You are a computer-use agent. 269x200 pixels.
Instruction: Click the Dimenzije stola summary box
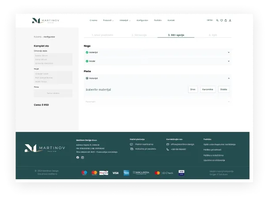click(53, 59)
